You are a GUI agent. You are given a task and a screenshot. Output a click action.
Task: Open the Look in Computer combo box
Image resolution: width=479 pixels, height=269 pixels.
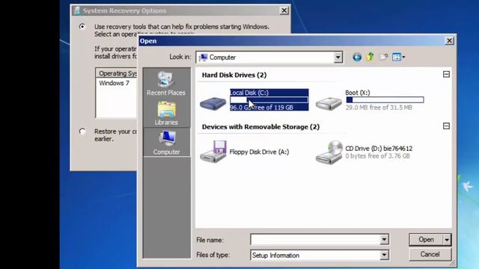(x=269, y=58)
